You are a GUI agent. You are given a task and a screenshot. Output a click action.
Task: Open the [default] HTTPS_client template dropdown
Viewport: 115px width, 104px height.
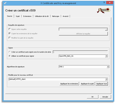point(58,79)
